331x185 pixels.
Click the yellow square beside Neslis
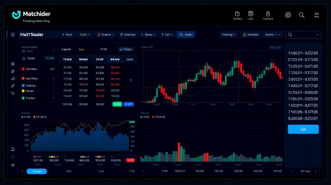[x=23, y=91]
